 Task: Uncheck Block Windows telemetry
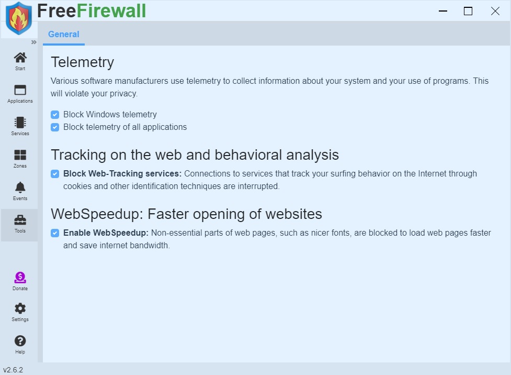(55, 114)
